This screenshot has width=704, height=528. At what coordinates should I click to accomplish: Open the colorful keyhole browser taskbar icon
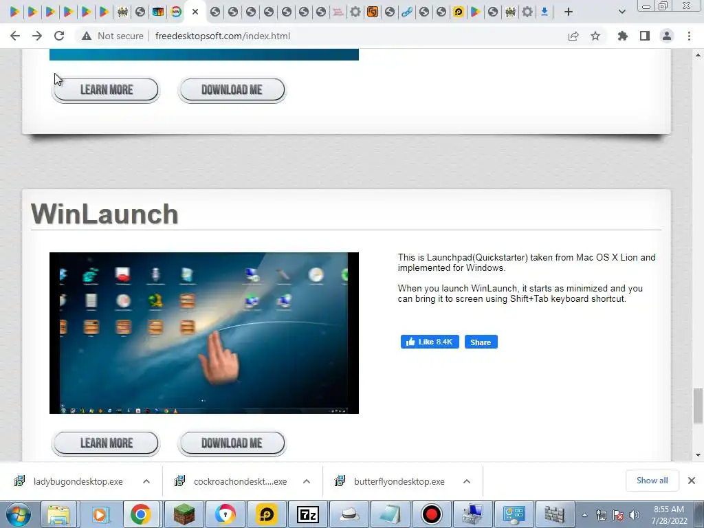coord(225,514)
